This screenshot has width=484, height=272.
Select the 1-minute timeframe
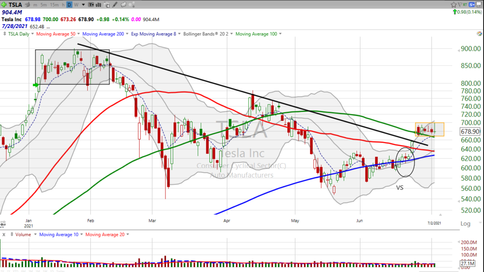[35, 5]
